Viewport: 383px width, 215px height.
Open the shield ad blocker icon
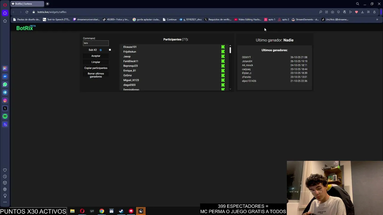(x=338, y=12)
